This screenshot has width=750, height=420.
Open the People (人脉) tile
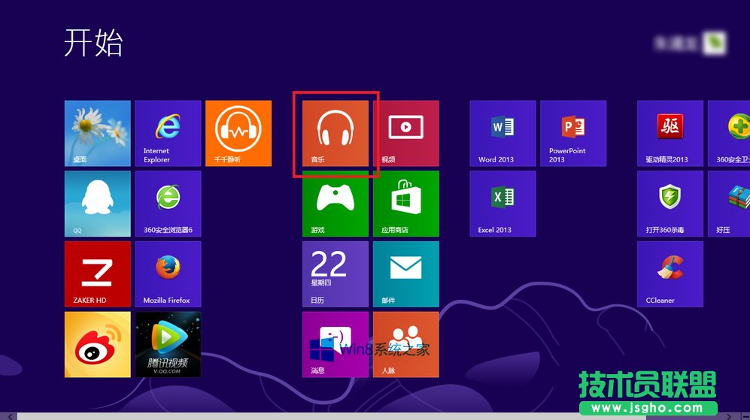pyautogui.click(x=406, y=344)
